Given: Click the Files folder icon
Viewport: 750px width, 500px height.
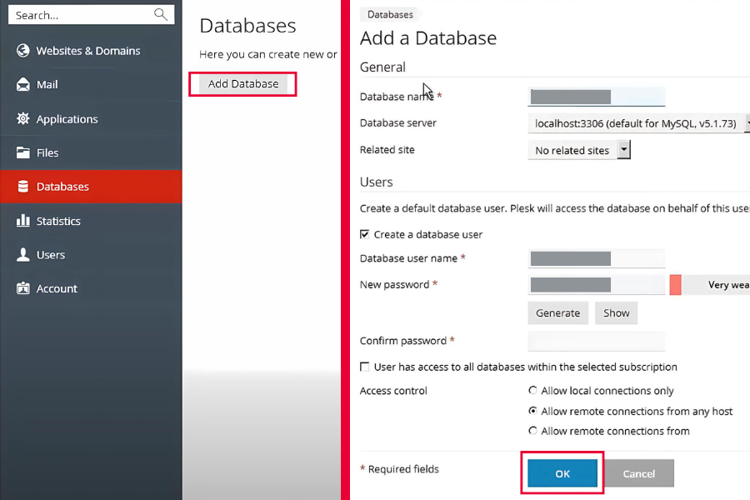Looking at the screenshot, I should (x=22, y=153).
